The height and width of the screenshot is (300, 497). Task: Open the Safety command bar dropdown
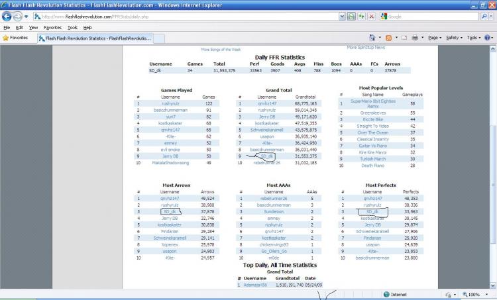[x=454, y=38]
